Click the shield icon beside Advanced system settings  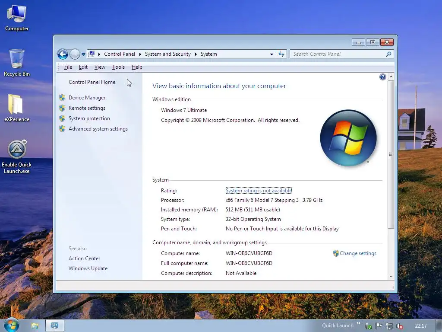(62, 129)
